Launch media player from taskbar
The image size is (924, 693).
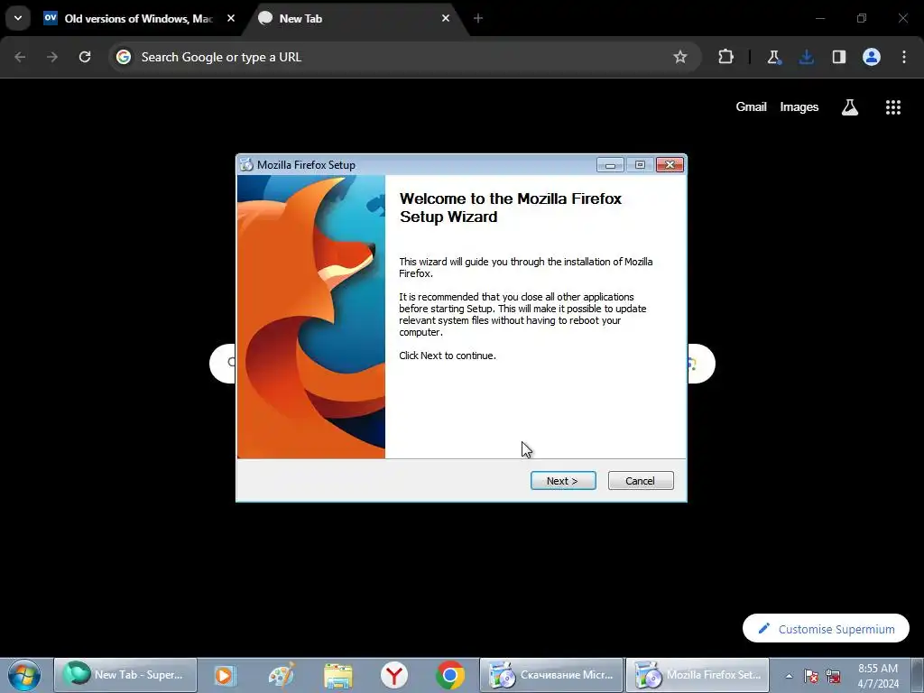225,675
